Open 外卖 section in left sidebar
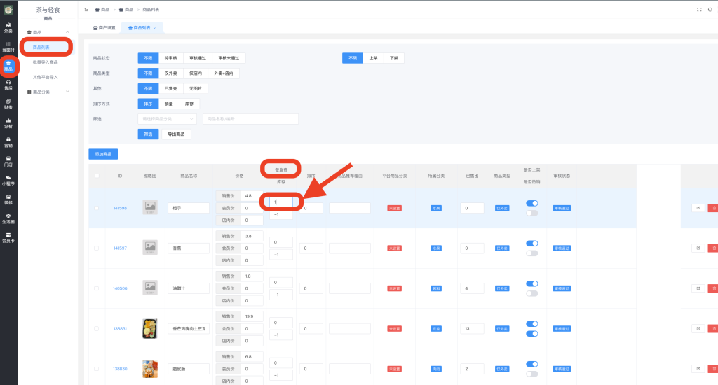This screenshot has width=718, height=385. (8, 27)
